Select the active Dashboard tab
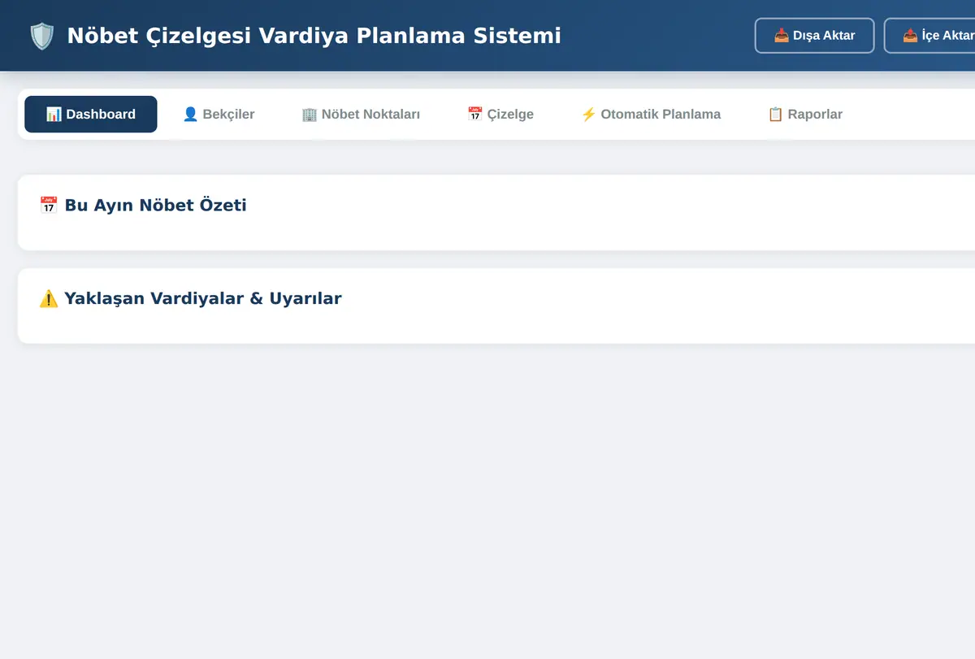The height and width of the screenshot is (659, 975). [91, 115]
